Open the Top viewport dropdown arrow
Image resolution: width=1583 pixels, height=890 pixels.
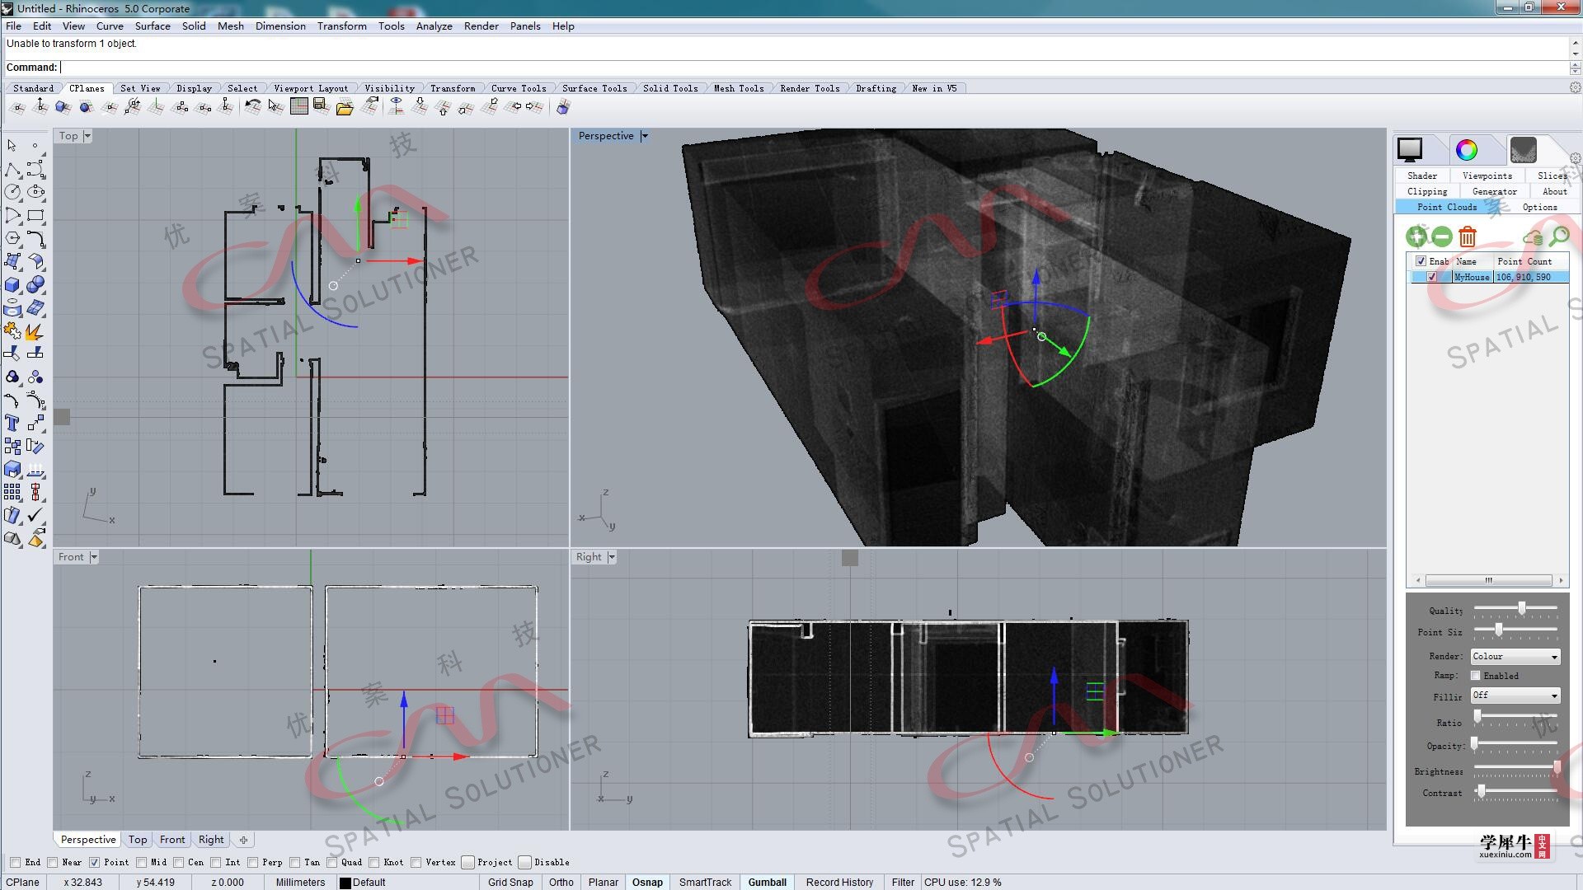(87, 136)
